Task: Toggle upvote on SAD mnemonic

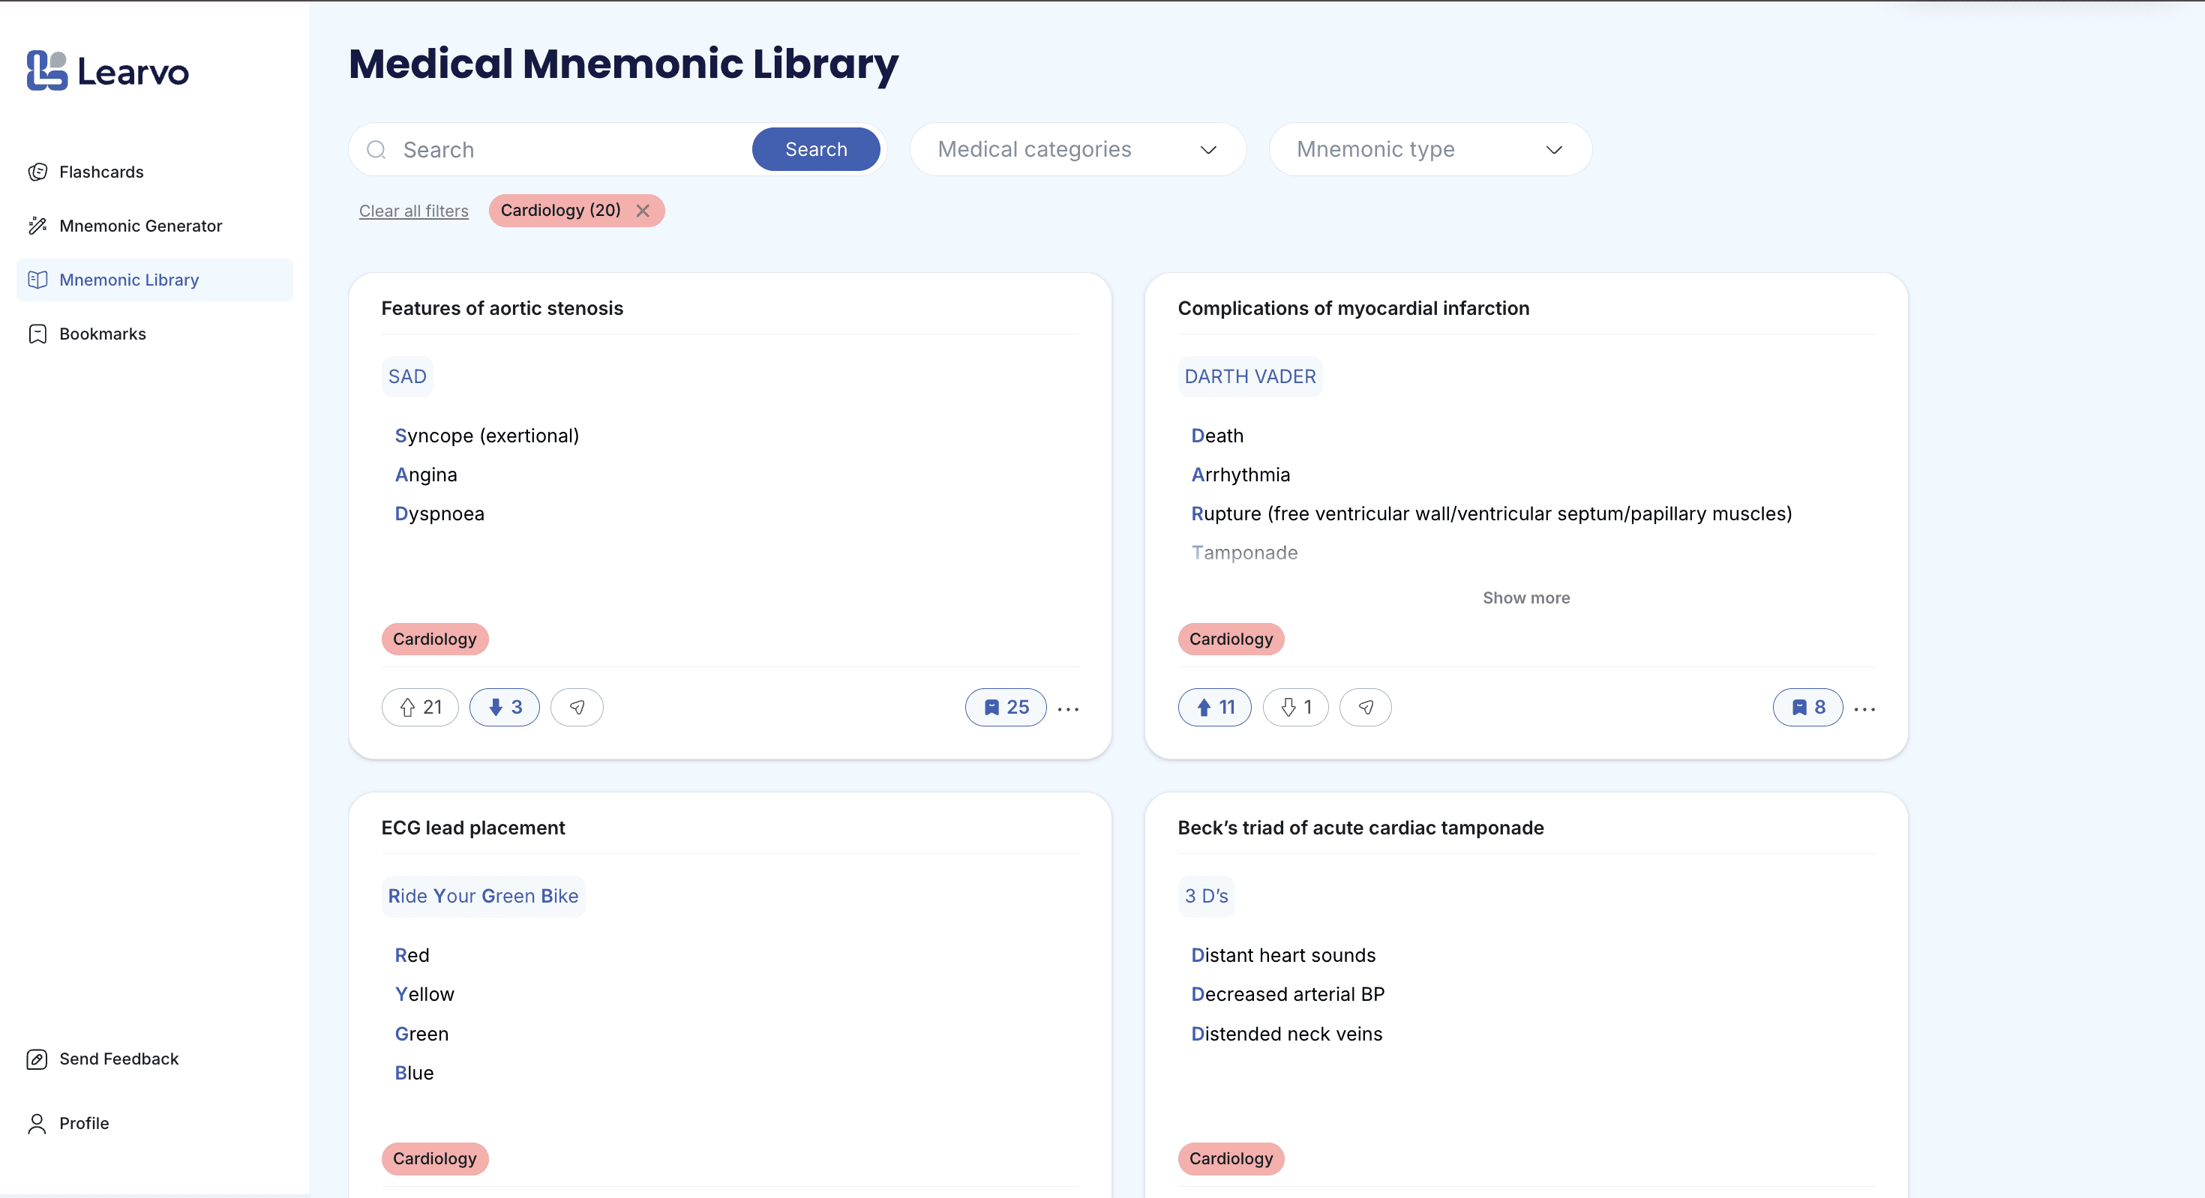Action: [x=420, y=708]
